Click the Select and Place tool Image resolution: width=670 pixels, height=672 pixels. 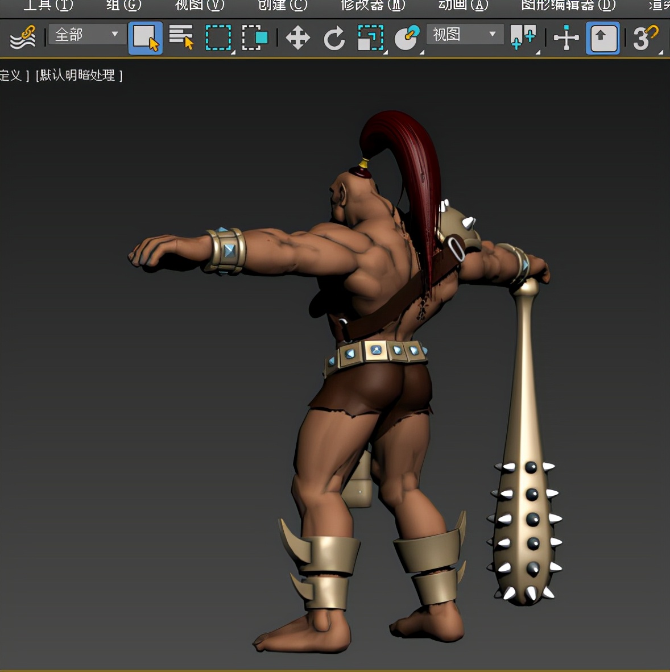[x=407, y=38]
